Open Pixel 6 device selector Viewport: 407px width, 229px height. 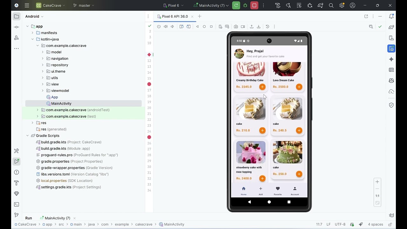coord(173,5)
